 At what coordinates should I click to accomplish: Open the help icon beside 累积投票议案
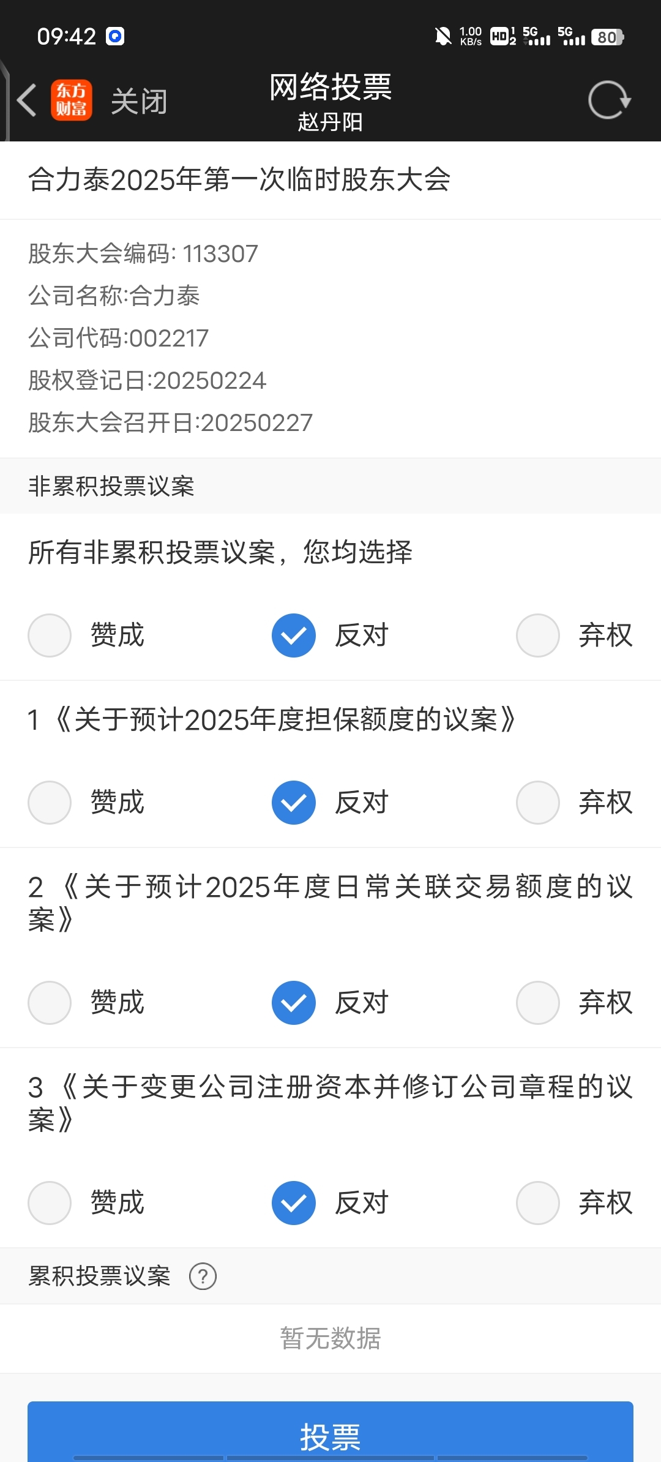(x=203, y=1276)
